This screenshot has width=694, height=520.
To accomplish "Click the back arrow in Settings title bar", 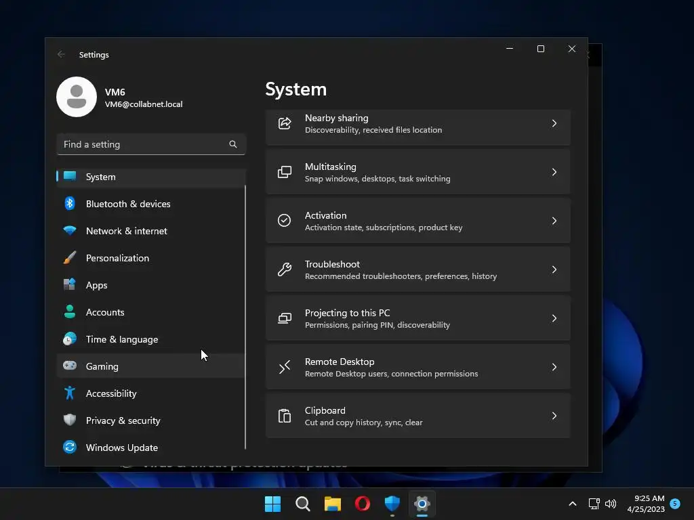I will [61, 54].
